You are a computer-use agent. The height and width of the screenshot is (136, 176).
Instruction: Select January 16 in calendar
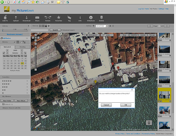pyautogui.click(x=22, y=63)
